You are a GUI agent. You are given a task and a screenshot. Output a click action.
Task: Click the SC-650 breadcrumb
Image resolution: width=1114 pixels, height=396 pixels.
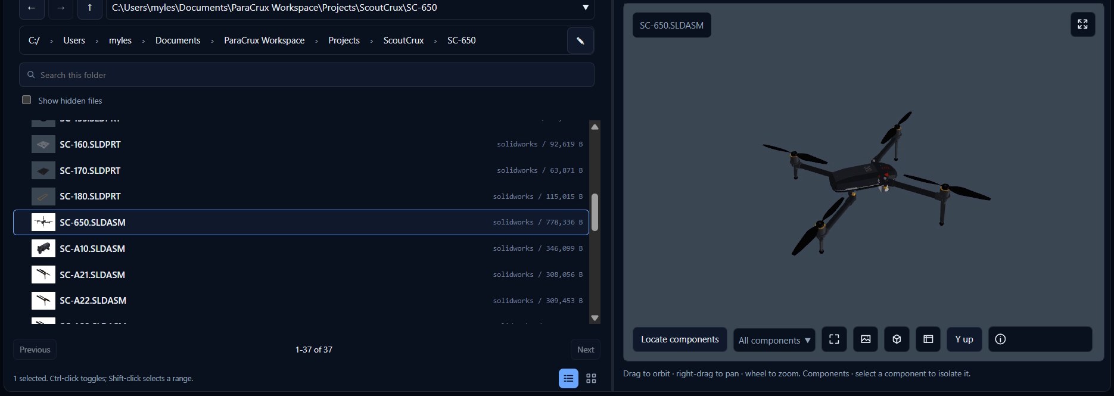tap(461, 40)
